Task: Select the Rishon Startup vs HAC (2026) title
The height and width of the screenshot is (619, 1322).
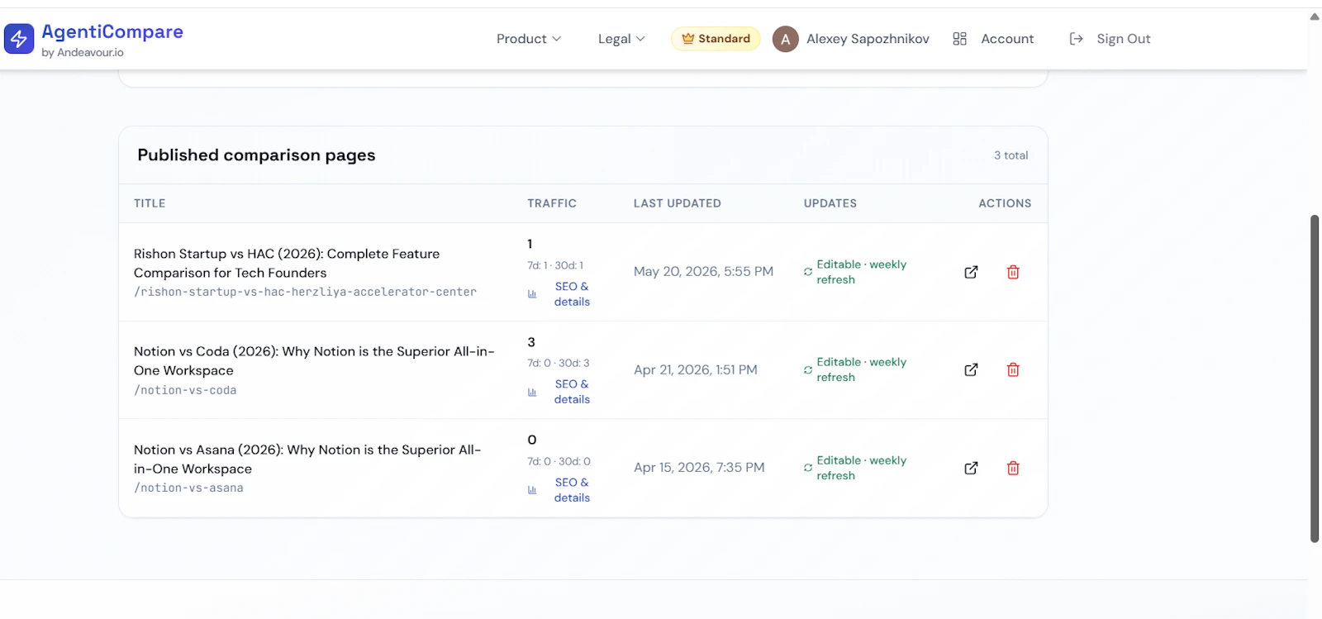Action: coord(287,263)
